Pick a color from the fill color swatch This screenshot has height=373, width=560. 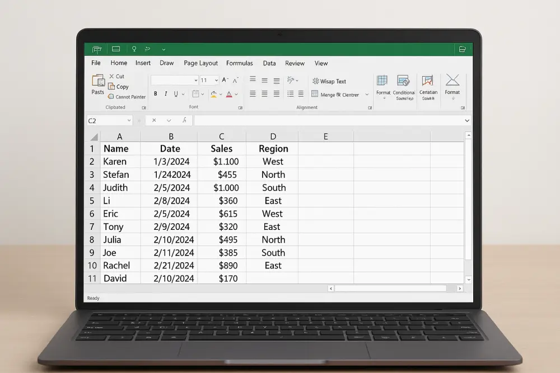pos(213,94)
